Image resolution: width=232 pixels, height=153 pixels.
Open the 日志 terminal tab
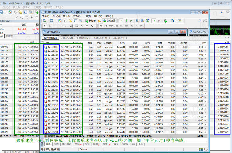140,144
